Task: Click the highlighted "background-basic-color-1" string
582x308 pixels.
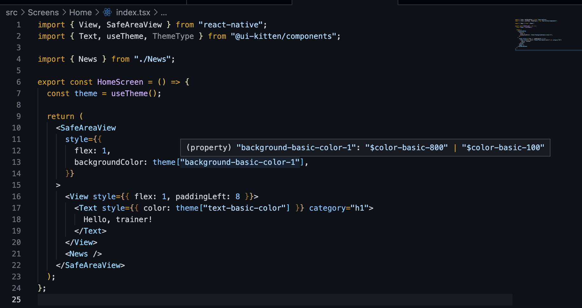Action: [240, 162]
